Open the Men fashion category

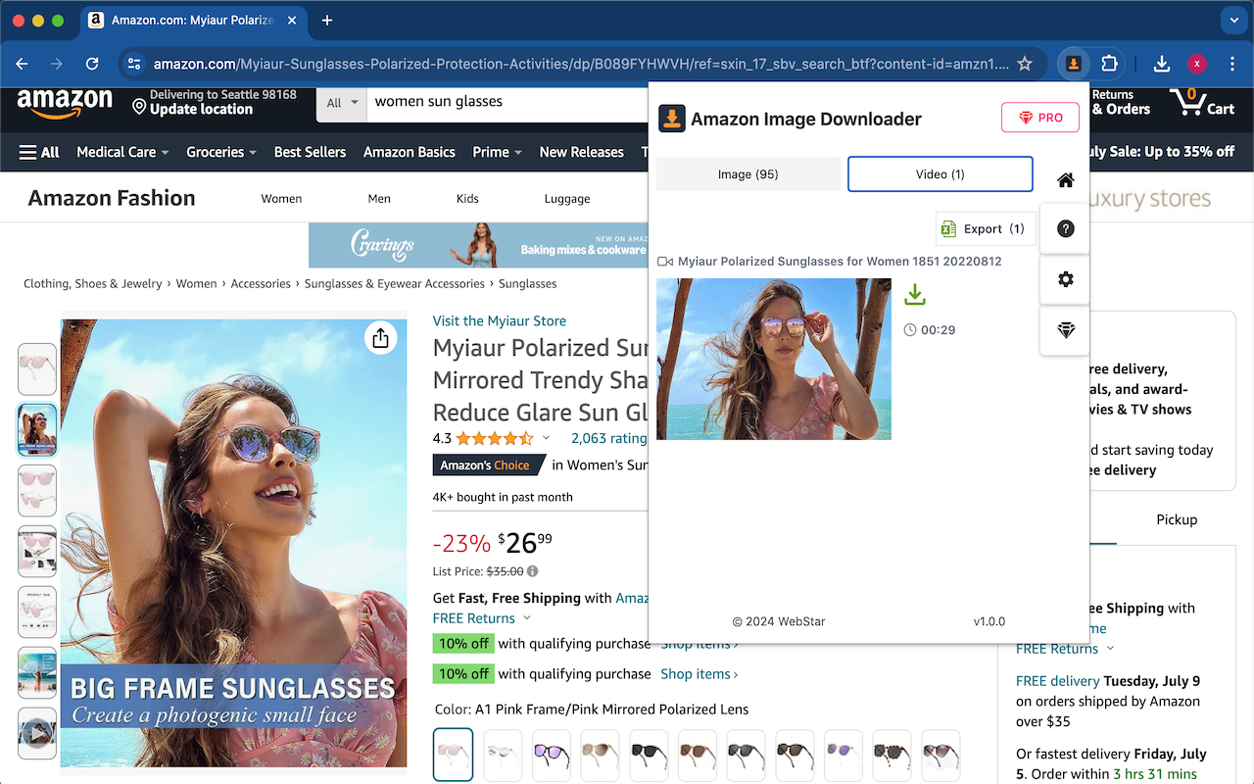tap(379, 198)
